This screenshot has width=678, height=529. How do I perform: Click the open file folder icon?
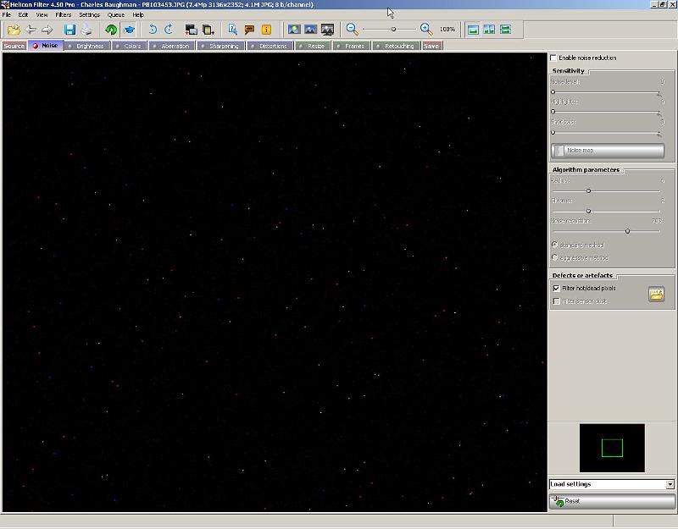click(14, 30)
